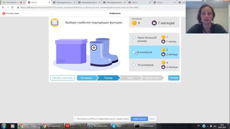This screenshot has width=230, height=129.
Task: Open the book instructions icon
Action: click(55, 23)
